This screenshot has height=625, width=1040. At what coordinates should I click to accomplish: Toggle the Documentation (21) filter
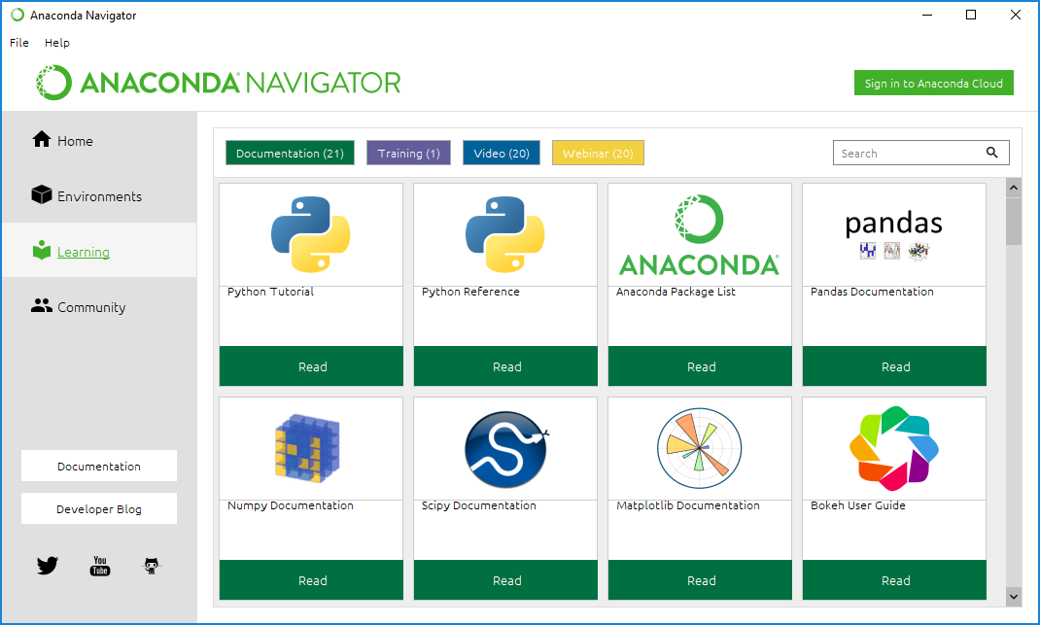(290, 154)
